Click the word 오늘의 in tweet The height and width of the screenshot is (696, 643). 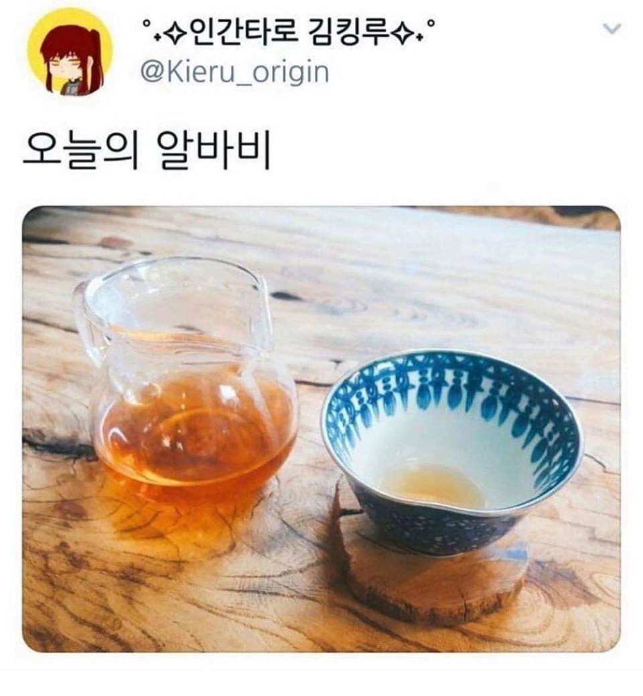tap(80, 151)
